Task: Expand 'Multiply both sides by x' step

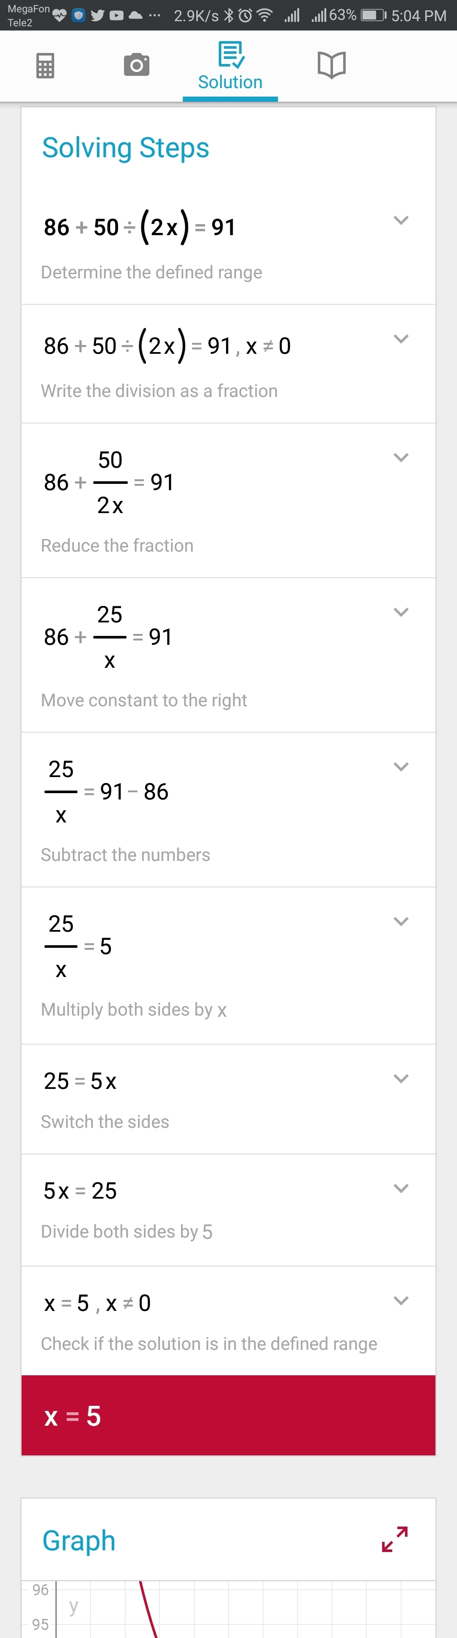Action: [x=400, y=922]
